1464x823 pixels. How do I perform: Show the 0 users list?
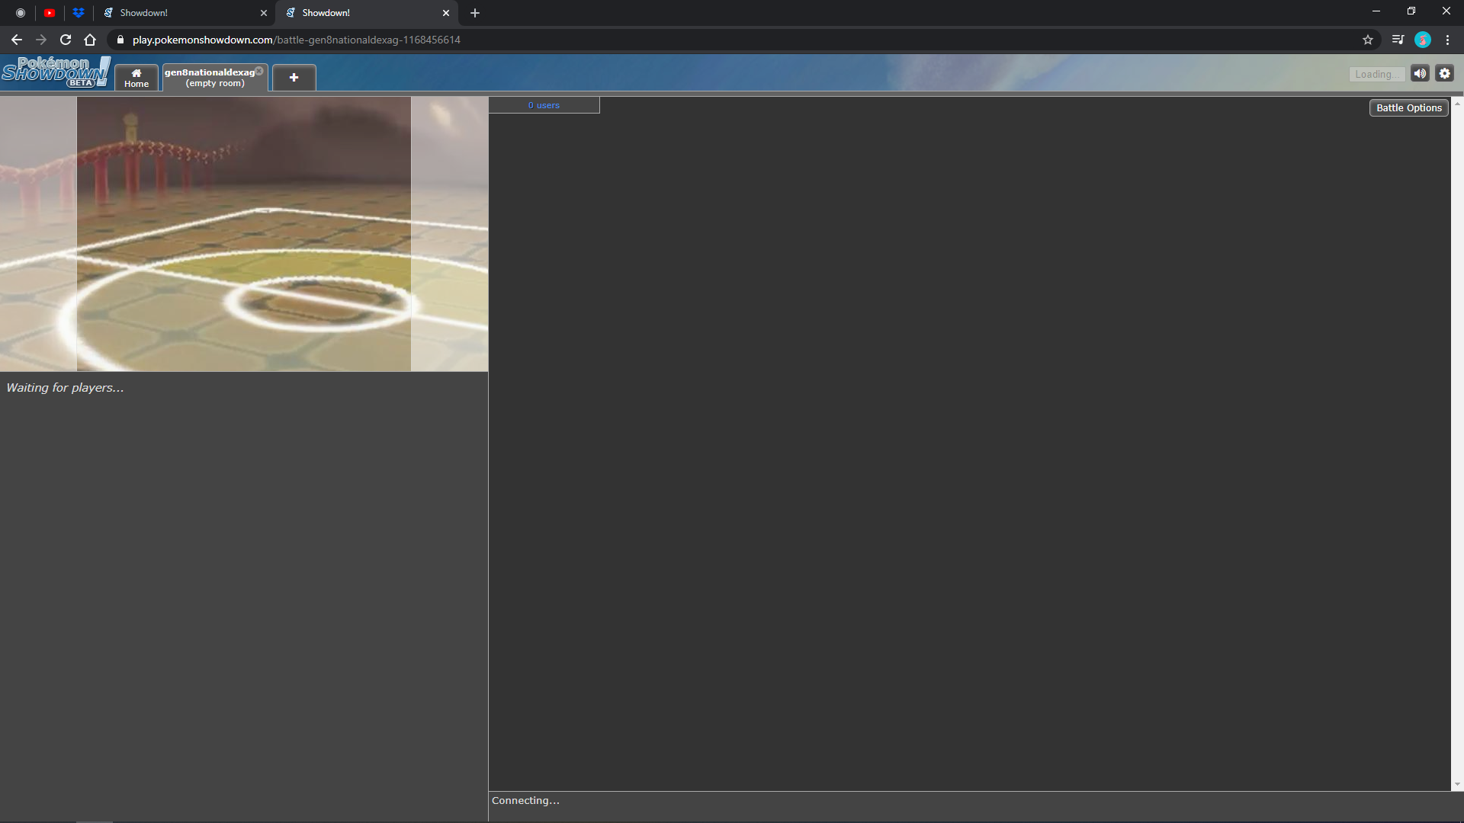544,105
